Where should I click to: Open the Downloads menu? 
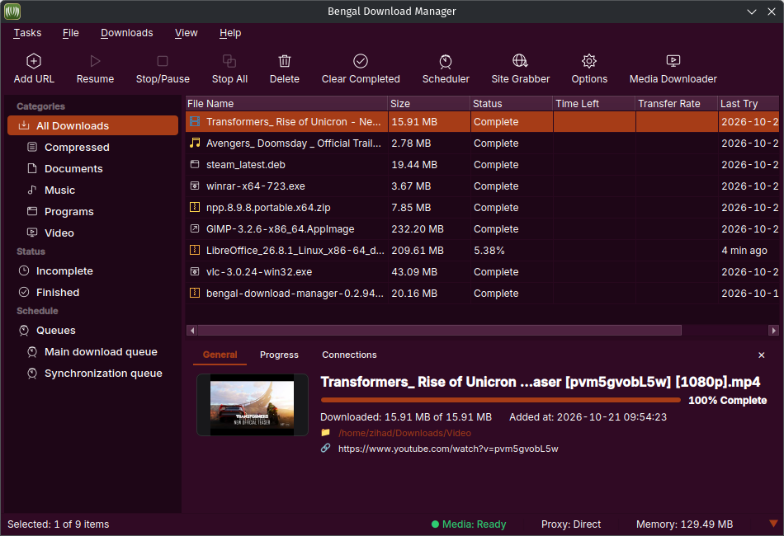(126, 33)
